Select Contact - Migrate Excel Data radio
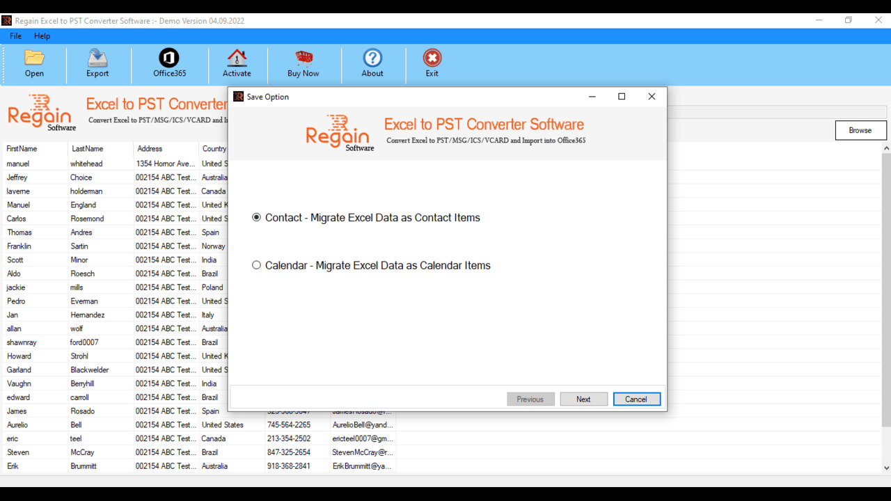The height and width of the screenshot is (501, 891). [256, 218]
